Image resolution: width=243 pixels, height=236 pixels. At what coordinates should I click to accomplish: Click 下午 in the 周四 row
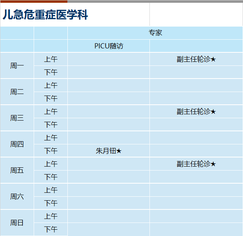pos(51,151)
